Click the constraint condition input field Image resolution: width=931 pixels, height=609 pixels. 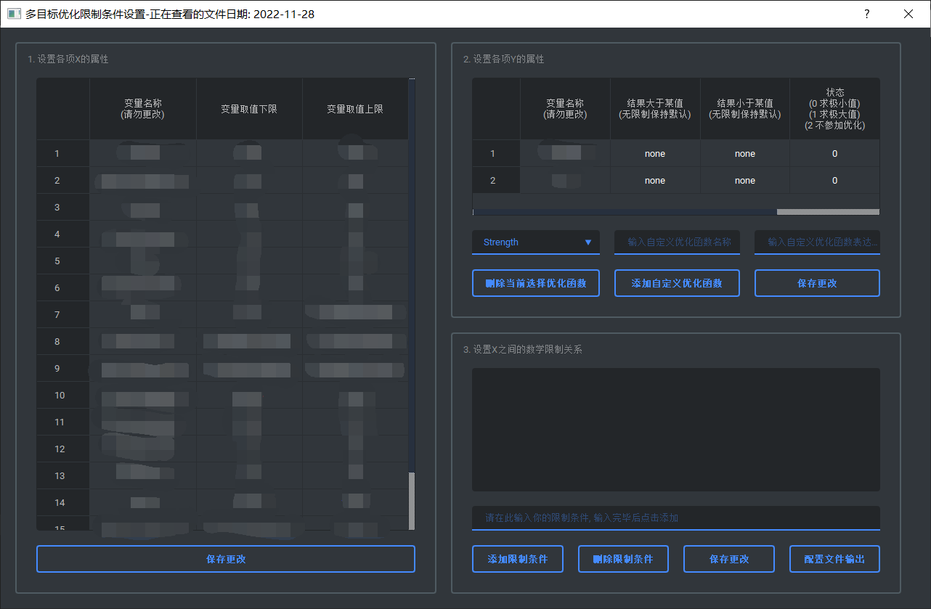676,518
